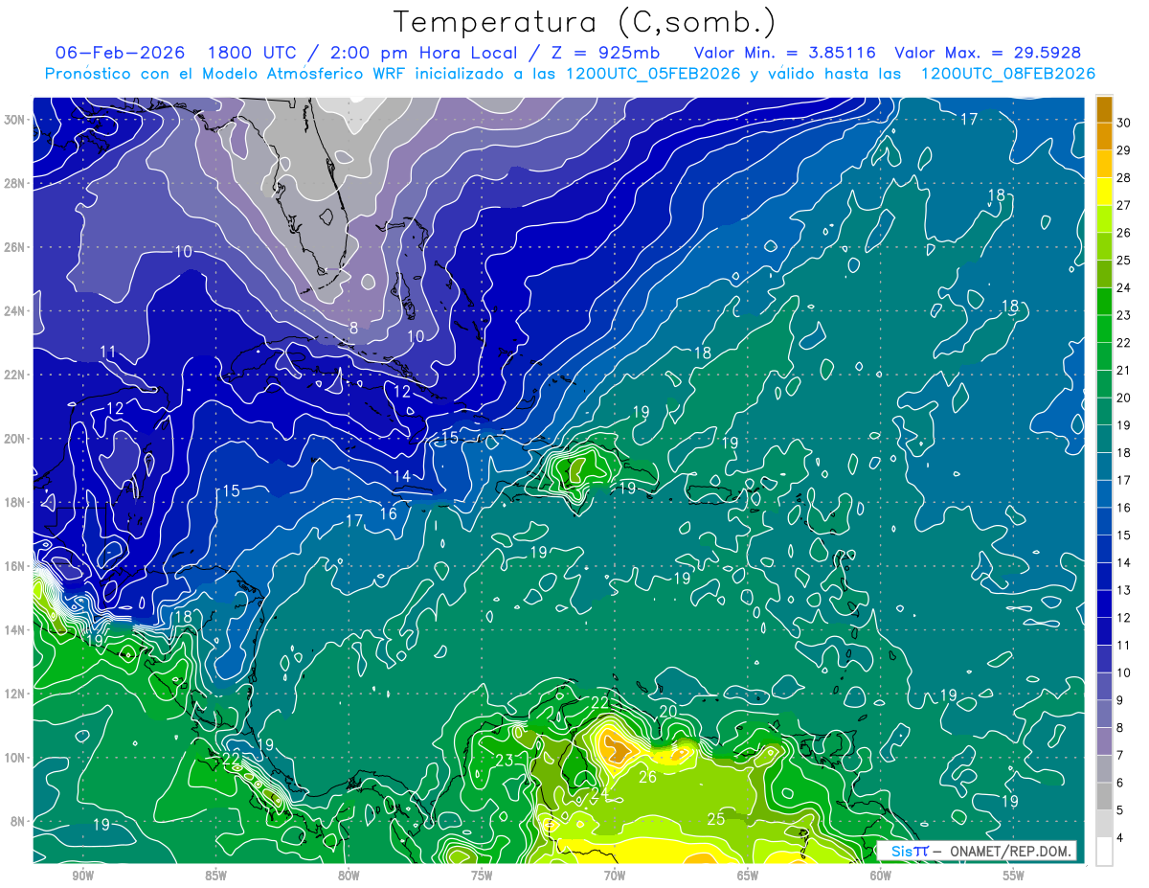Image resolution: width=1149 pixels, height=888 pixels.
Task: Pick the lime swatch between 26 and 27
Action: (x=1104, y=218)
